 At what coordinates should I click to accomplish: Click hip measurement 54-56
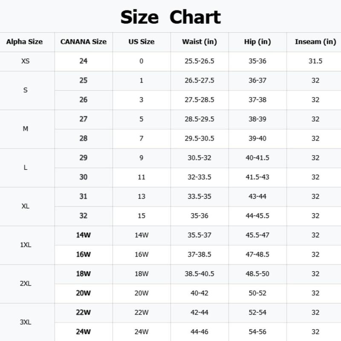[257, 332]
